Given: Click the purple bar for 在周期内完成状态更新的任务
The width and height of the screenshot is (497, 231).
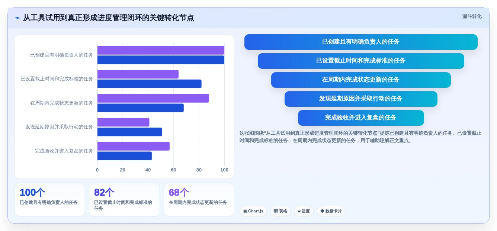Looking at the screenshot, I should [153, 98].
